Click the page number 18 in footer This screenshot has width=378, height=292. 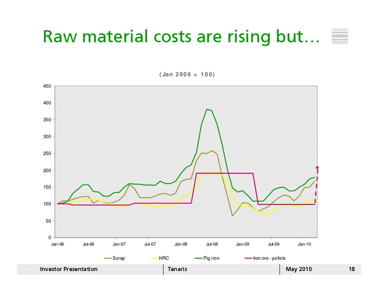[x=352, y=269]
